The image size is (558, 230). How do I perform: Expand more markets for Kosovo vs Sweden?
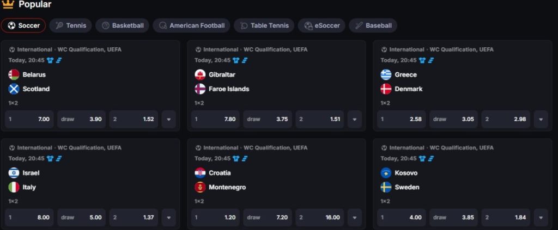541,217
